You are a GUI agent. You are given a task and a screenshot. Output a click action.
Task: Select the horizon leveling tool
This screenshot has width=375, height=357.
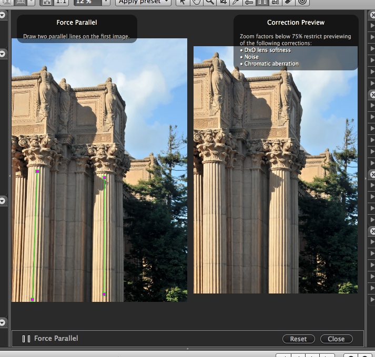click(250, 2)
